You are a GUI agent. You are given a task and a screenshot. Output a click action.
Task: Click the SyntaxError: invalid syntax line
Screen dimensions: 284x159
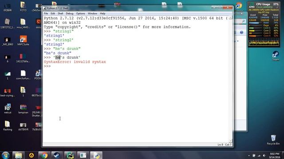75,62
